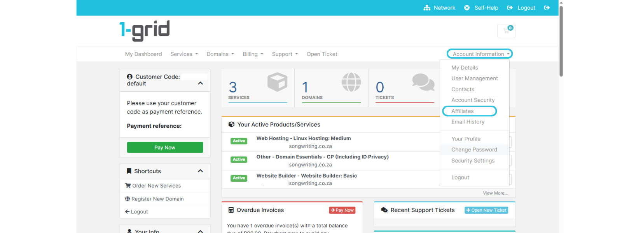Open the 1 Domains stat tile
This screenshot has width=622, height=233.
tap(331, 88)
